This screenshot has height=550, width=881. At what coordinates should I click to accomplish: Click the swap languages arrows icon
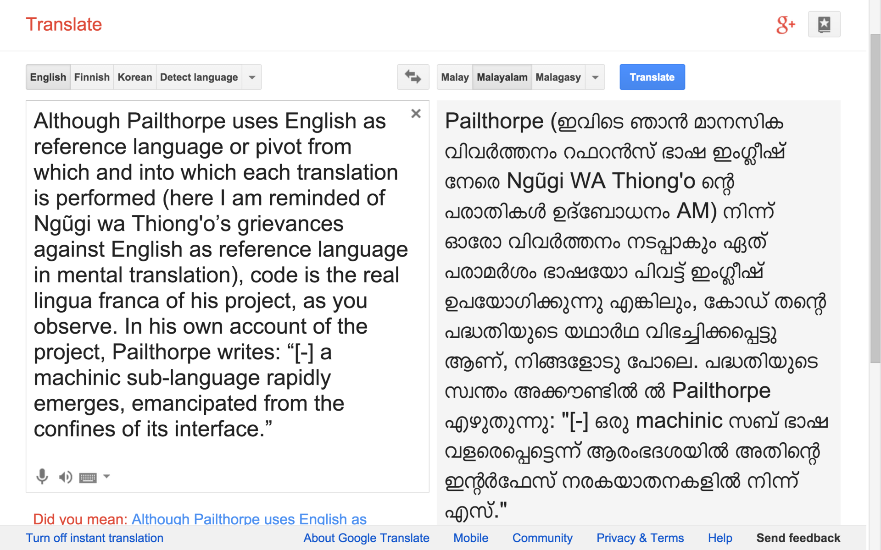413,77
